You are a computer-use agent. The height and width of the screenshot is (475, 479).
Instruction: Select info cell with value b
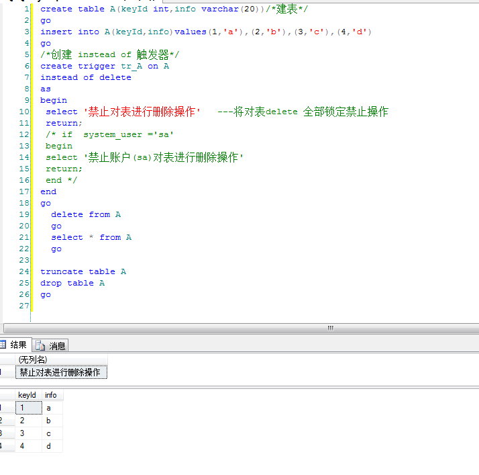pos(52,421)
